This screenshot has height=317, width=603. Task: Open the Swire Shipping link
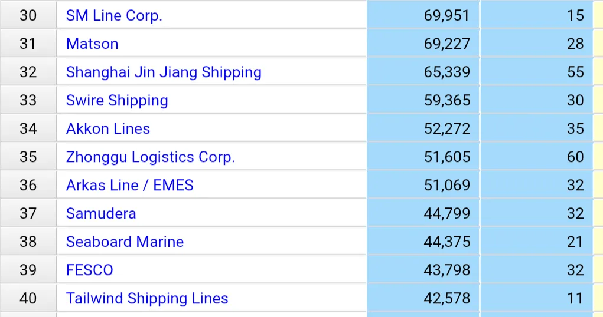pos(117,101)
